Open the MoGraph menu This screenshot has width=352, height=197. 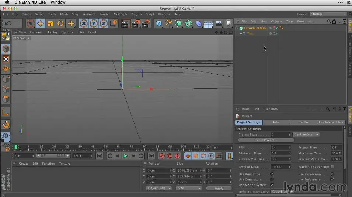(x=120, y=14)
